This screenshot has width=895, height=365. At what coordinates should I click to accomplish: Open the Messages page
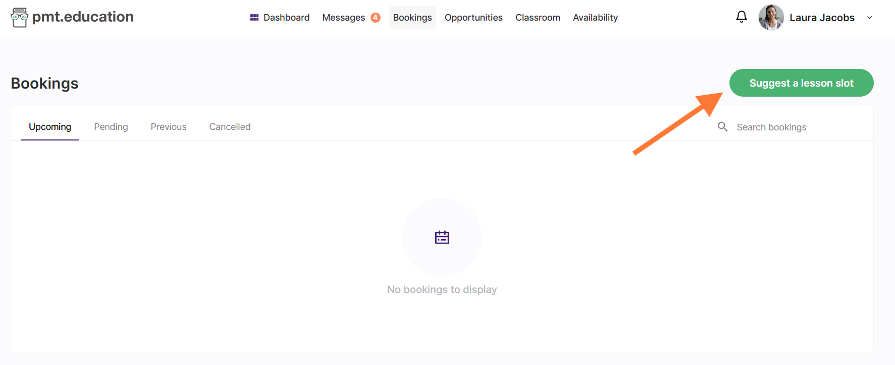pos(343,18)
